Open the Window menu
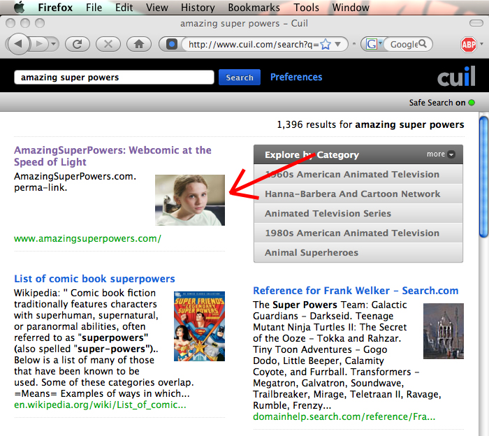The image size is (489, 436). coord(351,7)
